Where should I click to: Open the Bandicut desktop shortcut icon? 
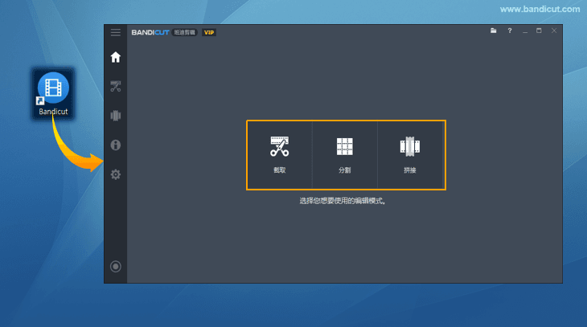(53, 93)
